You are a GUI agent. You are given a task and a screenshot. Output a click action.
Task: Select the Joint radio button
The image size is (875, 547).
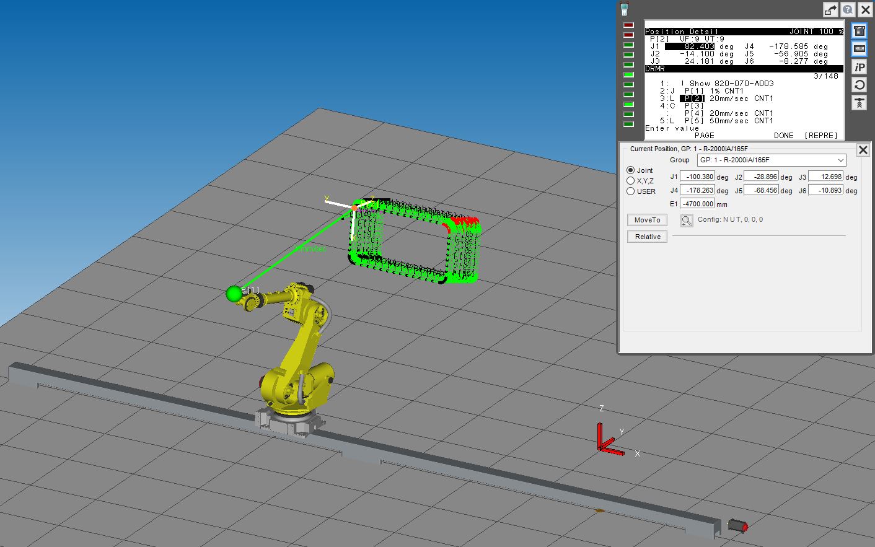[x=631, y=170]
